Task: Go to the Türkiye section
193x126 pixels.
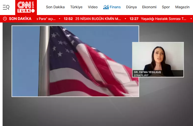Action: point(76,7)
